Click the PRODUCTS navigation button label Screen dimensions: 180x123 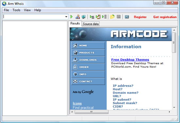pyautogui.click(x=87, y=53)
